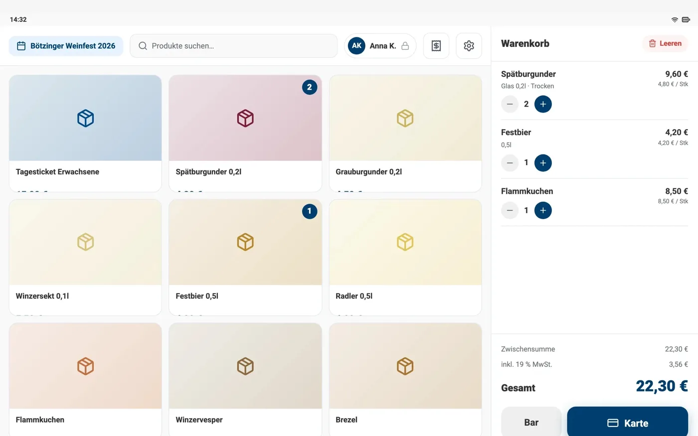Image resolution: width=698 pixels, height=436 pixels.
Task: Check the battery status icon
Action: tap(686, 19)
